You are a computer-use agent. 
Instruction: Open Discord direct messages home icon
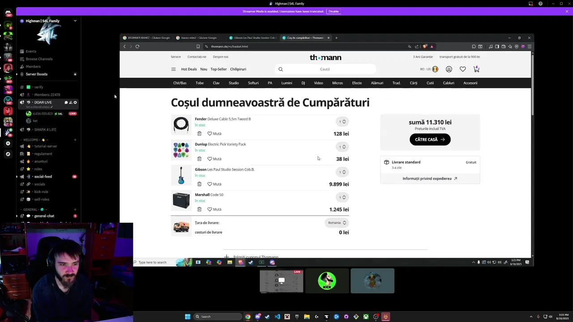(x=8, y=13)
